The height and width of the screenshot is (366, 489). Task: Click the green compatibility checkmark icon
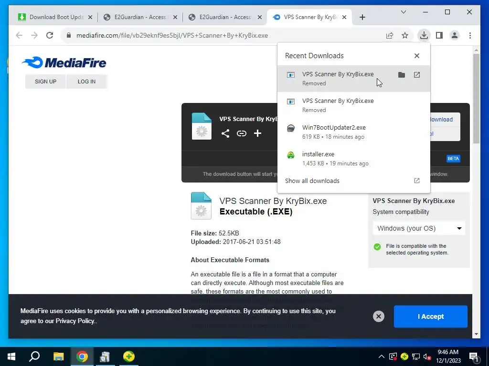(377, 247)
